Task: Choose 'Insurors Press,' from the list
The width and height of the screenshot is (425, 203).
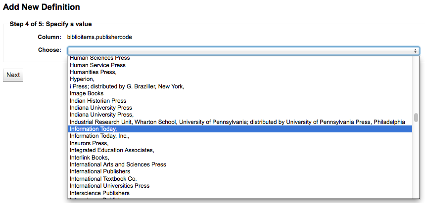Action: (x=89, y=143)
